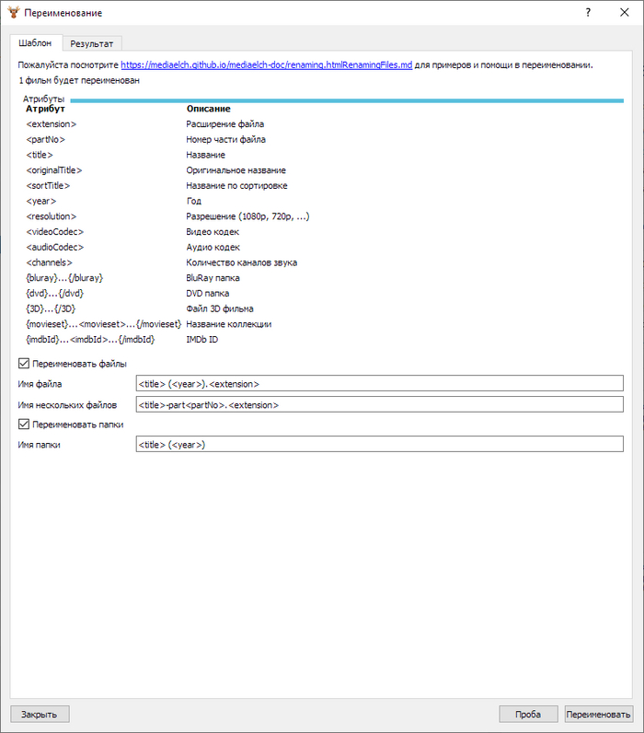Click the DVD папка description
The width and height of the screenshot is (644, 733).
coord(208,294)
